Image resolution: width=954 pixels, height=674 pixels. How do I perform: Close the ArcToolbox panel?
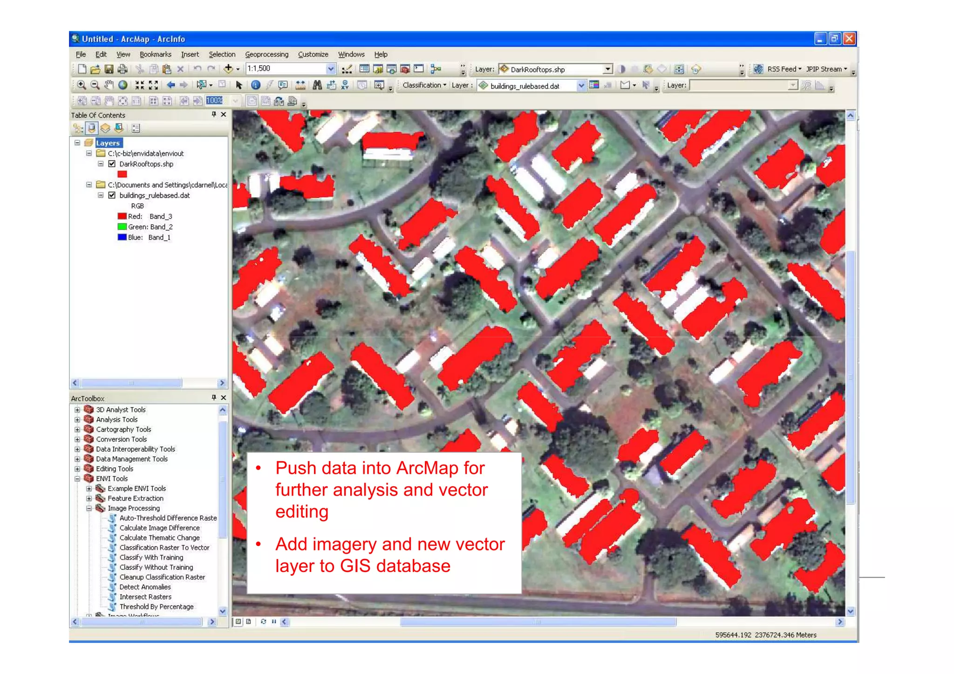click(x=224, y=398)
